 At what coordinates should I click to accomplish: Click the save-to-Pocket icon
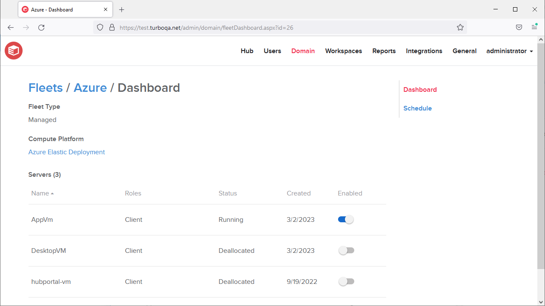click(519, 27)
